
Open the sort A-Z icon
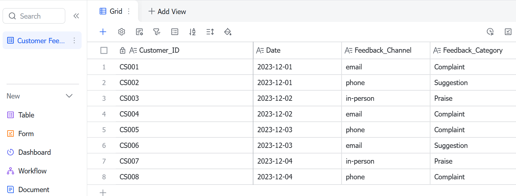[192, 32]
